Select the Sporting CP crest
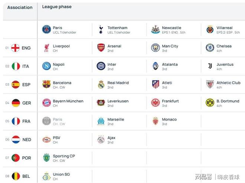This screenshot has width=245, height=183. coord(46,157)
